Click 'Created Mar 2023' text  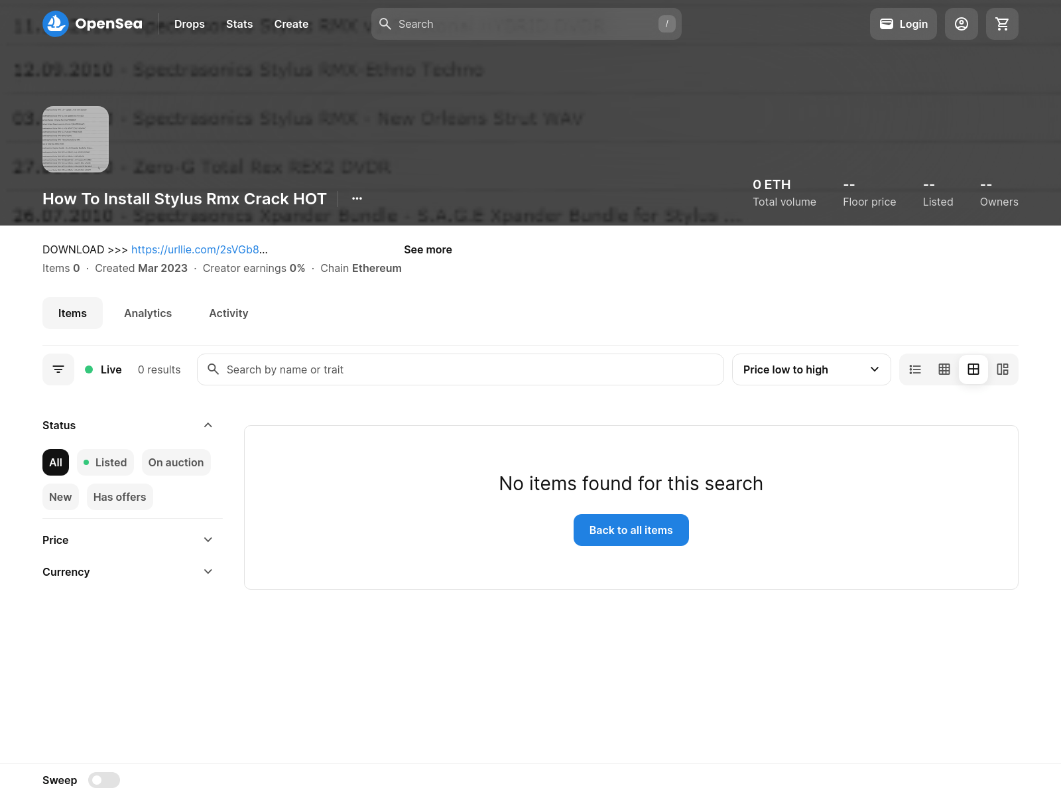[141, 268]
